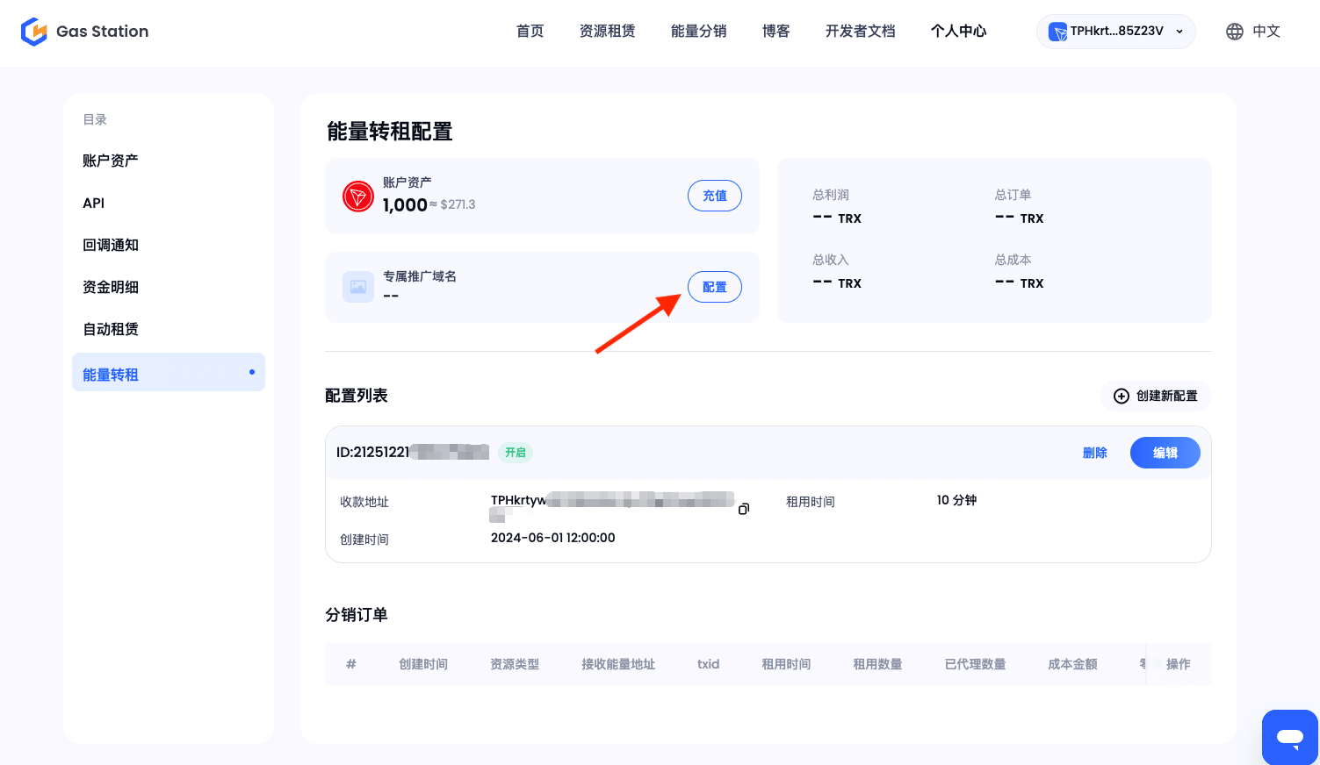Click the 配置 button for promo domain
This screenshot has height=765, width=1320.
(x=714, y=287)
